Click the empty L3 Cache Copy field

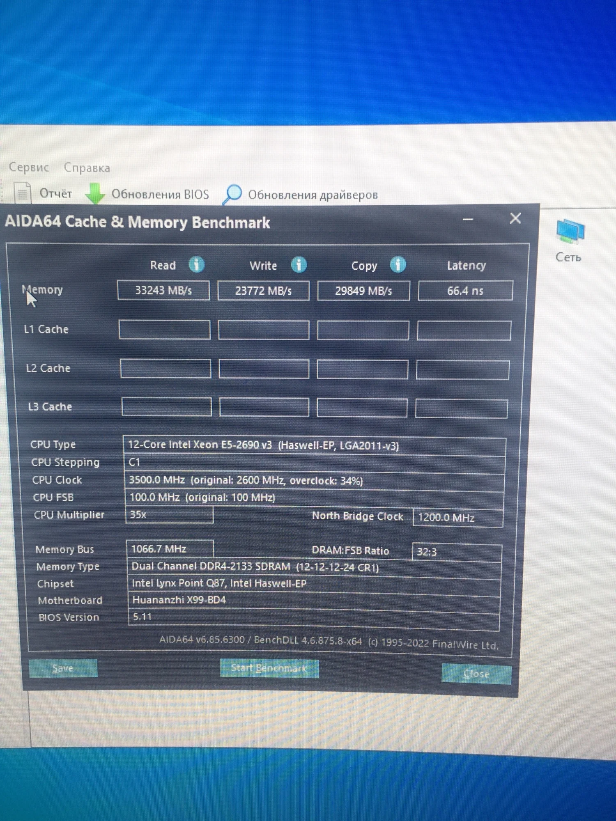pyautogui.click(x=362, y=408)
